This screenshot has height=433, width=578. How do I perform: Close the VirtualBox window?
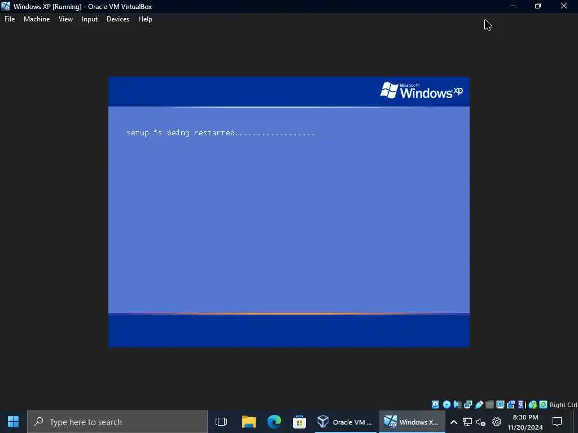564,6
